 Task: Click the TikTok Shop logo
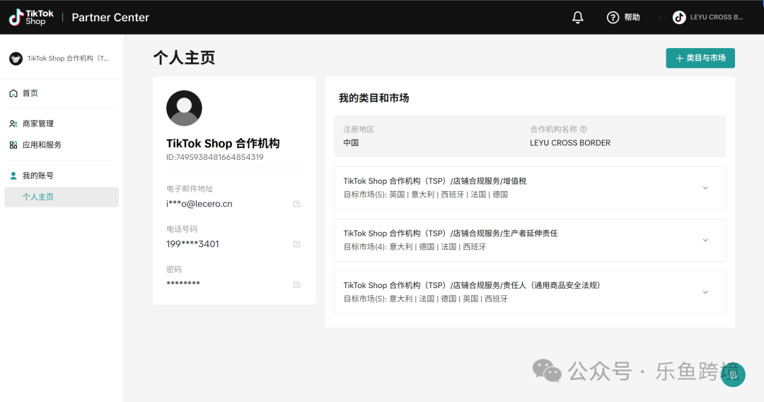(x=31, y=17)
